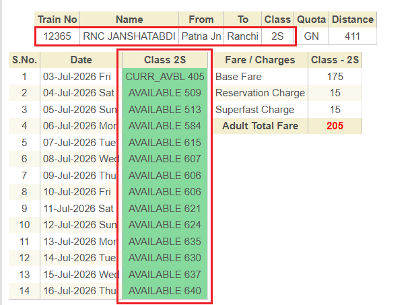Click the Distance column header

click(x=353, y=20)
